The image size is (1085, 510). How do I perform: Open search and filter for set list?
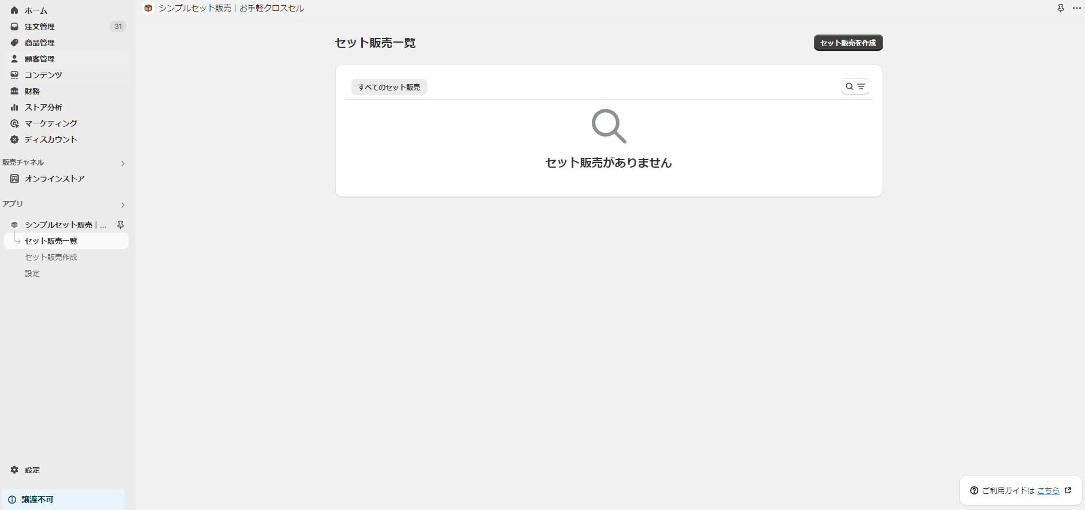(855, 86)
